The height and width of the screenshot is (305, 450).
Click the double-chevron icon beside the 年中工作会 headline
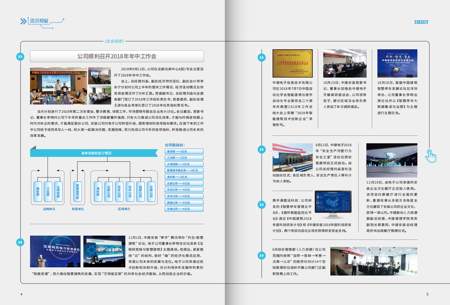pos(20,57)
